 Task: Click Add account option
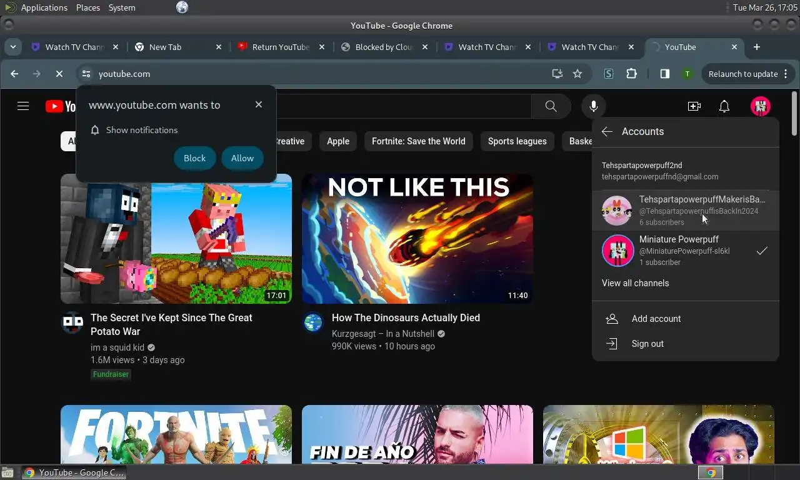pyautogui.click(x=686, y=319)
